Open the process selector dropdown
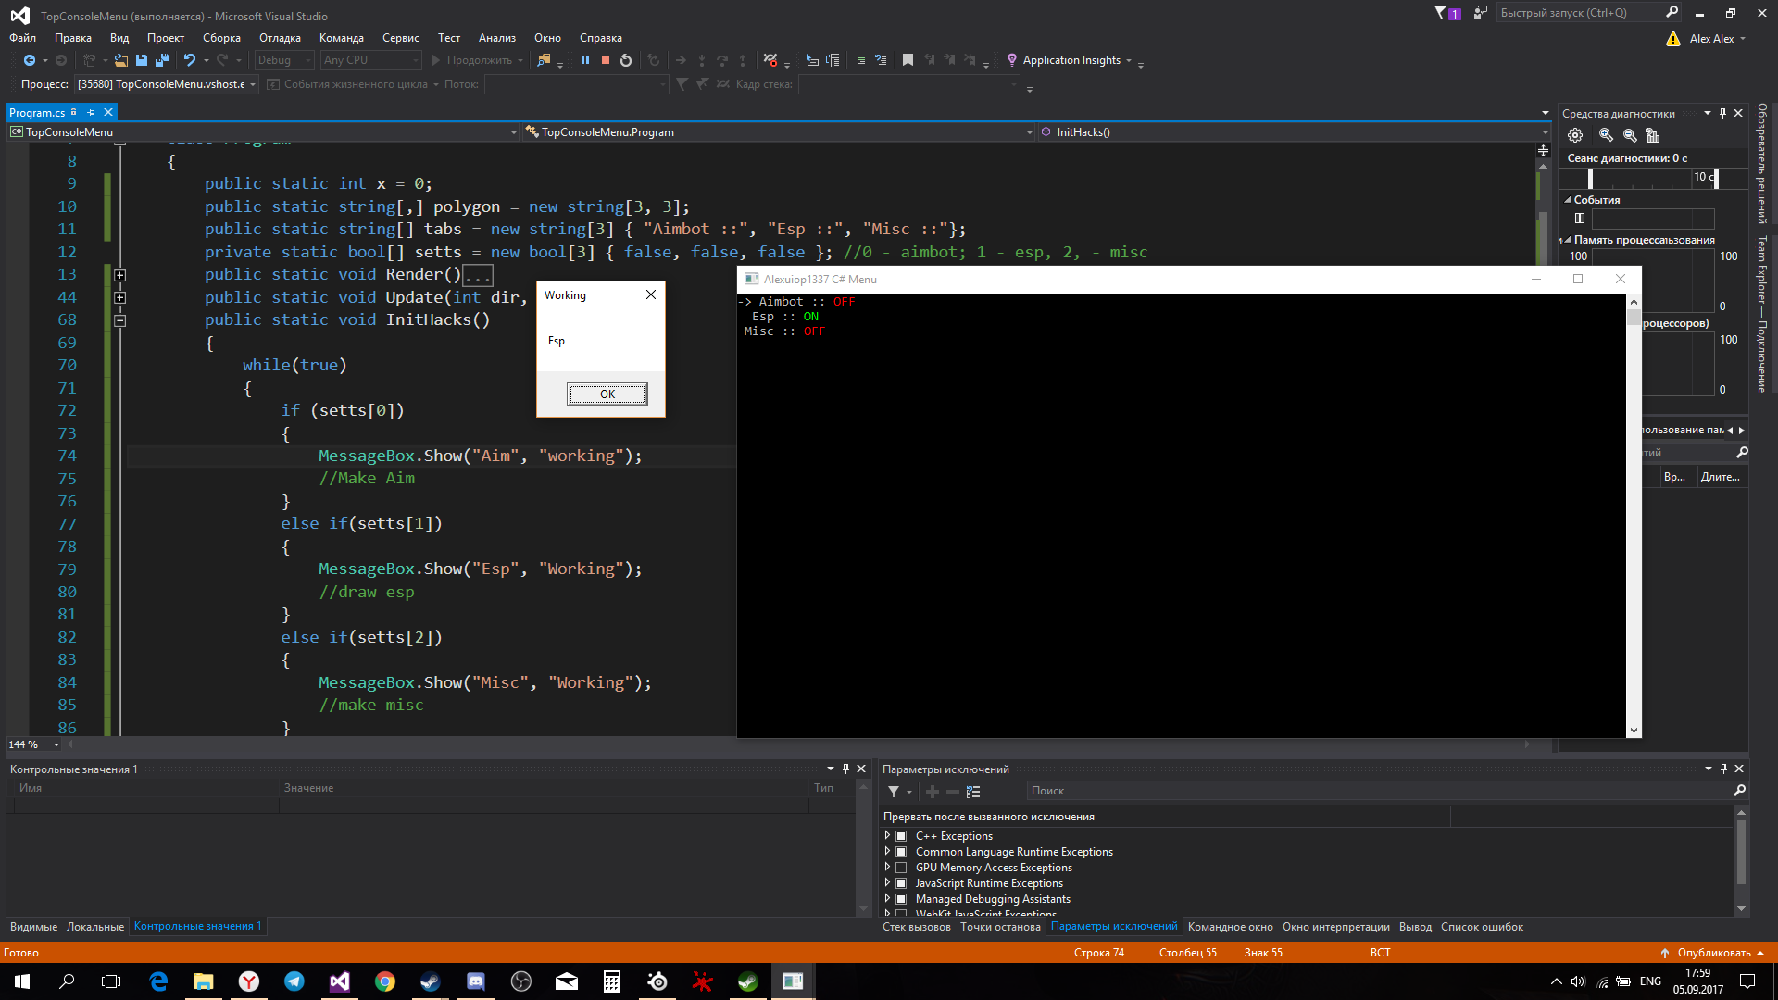 [167, 84]
